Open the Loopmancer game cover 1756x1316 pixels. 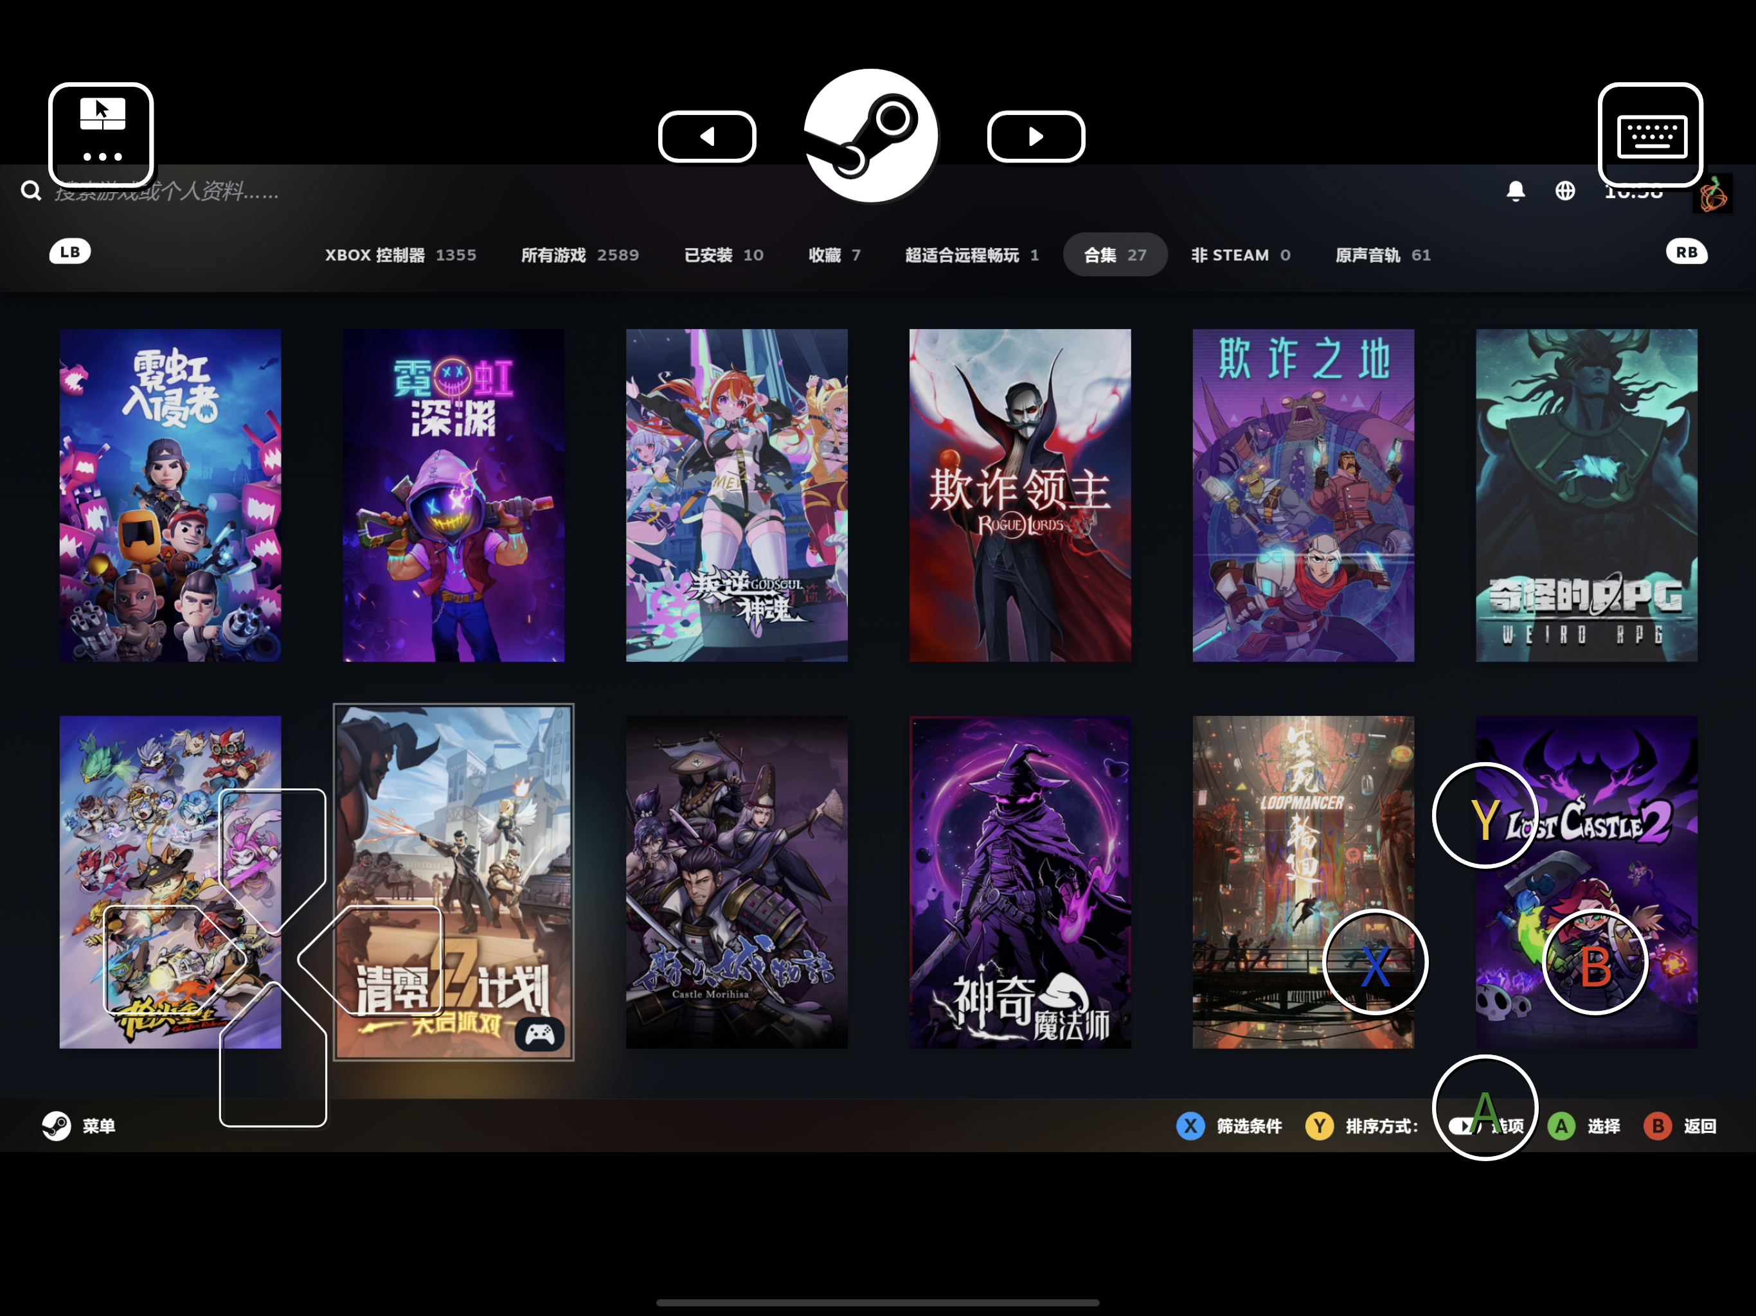(x=1303, y=882)
